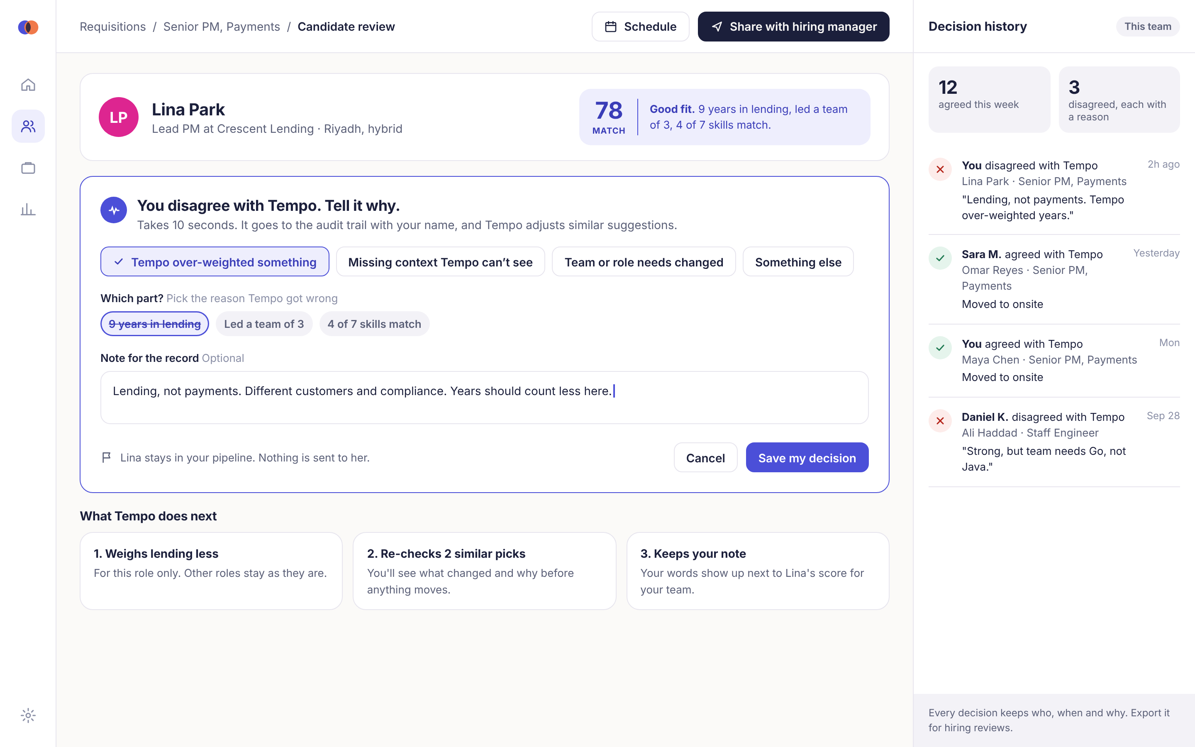
Task: Open 'Sara M. agreed with Tempo' entry
Action: tap(1054, 279)
